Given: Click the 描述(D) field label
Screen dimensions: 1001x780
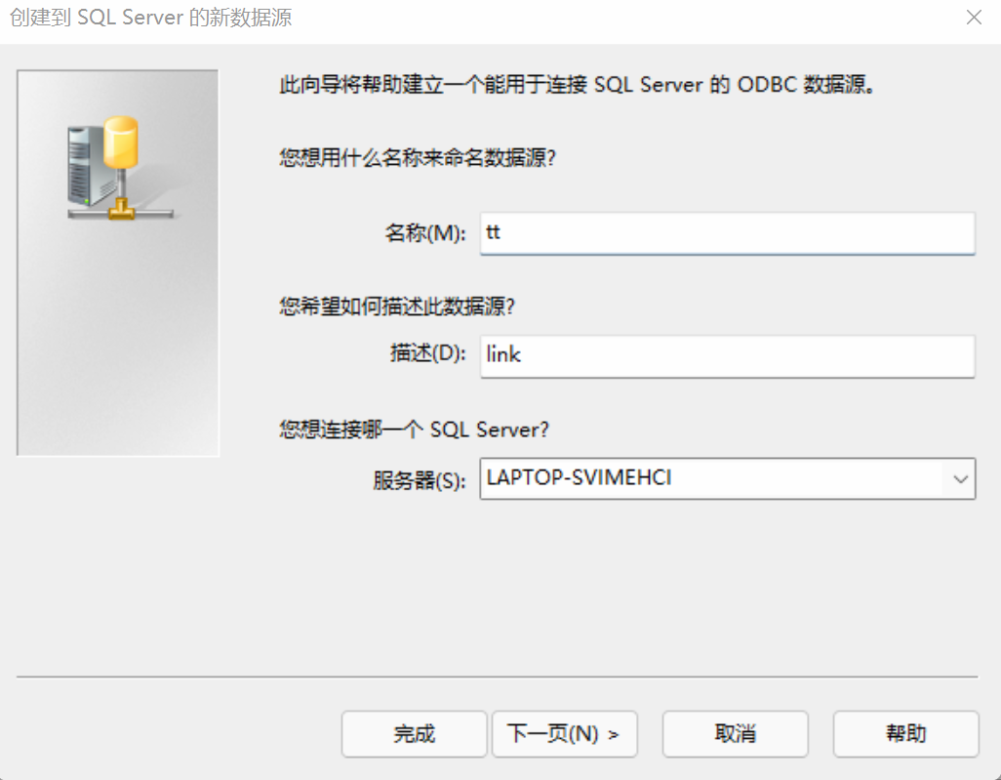Looking at the screenshot, I should point(426,355).
